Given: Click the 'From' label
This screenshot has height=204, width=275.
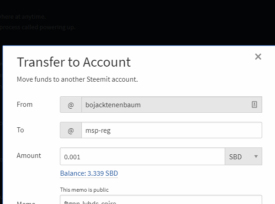Looking at the screenshot, I should 25,104.
